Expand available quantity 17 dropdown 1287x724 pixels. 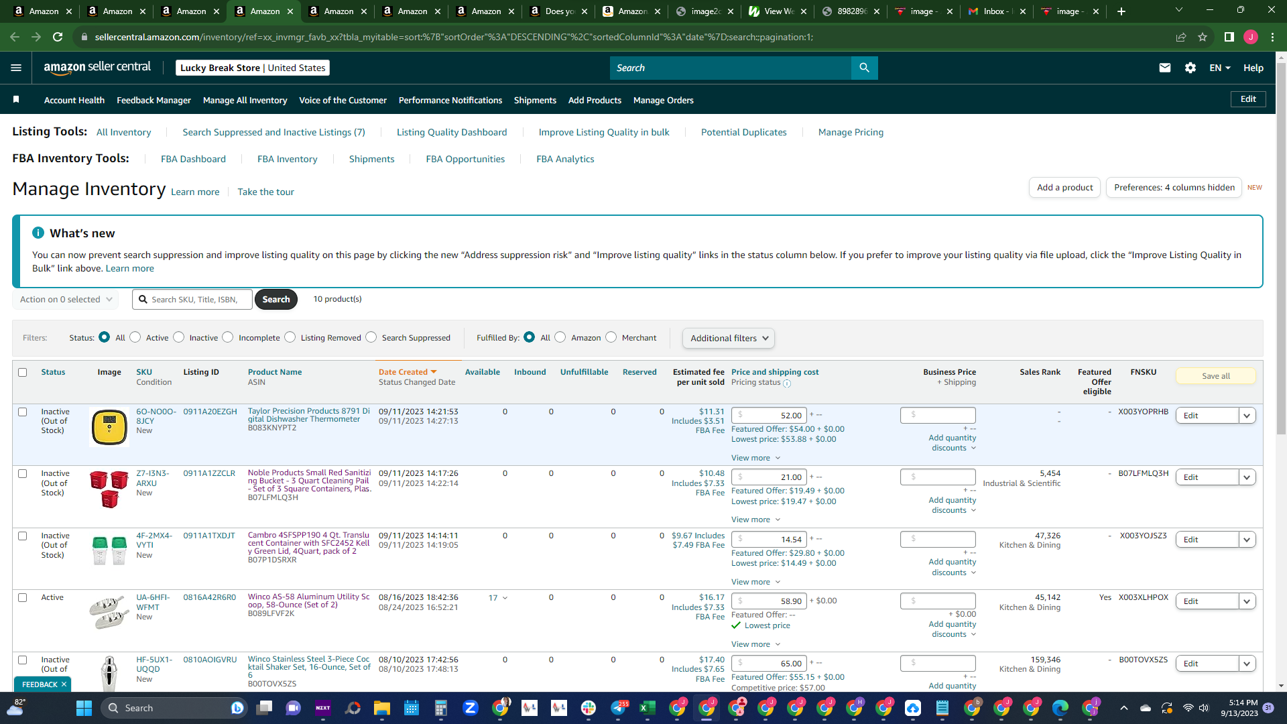[498, 598]
